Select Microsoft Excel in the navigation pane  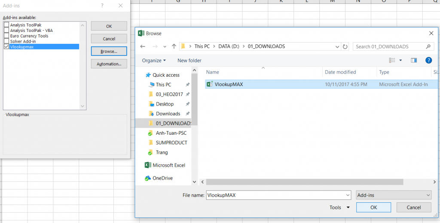click(x=168, y=165)
